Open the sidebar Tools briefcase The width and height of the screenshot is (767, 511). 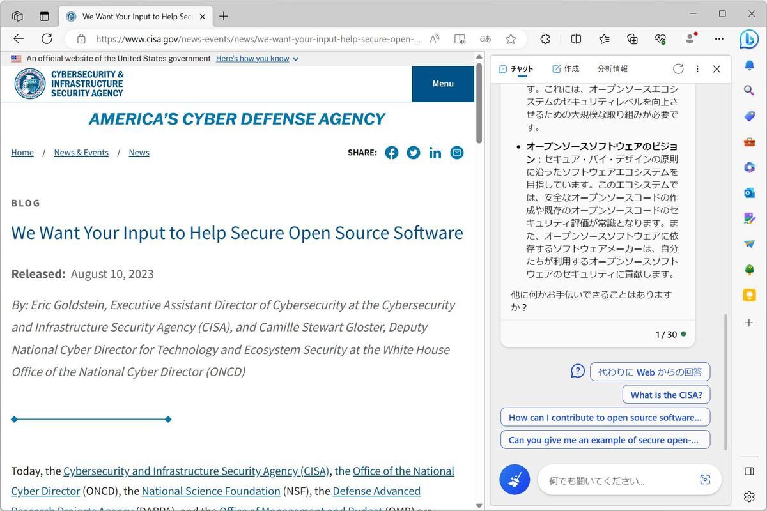(750, 142)
